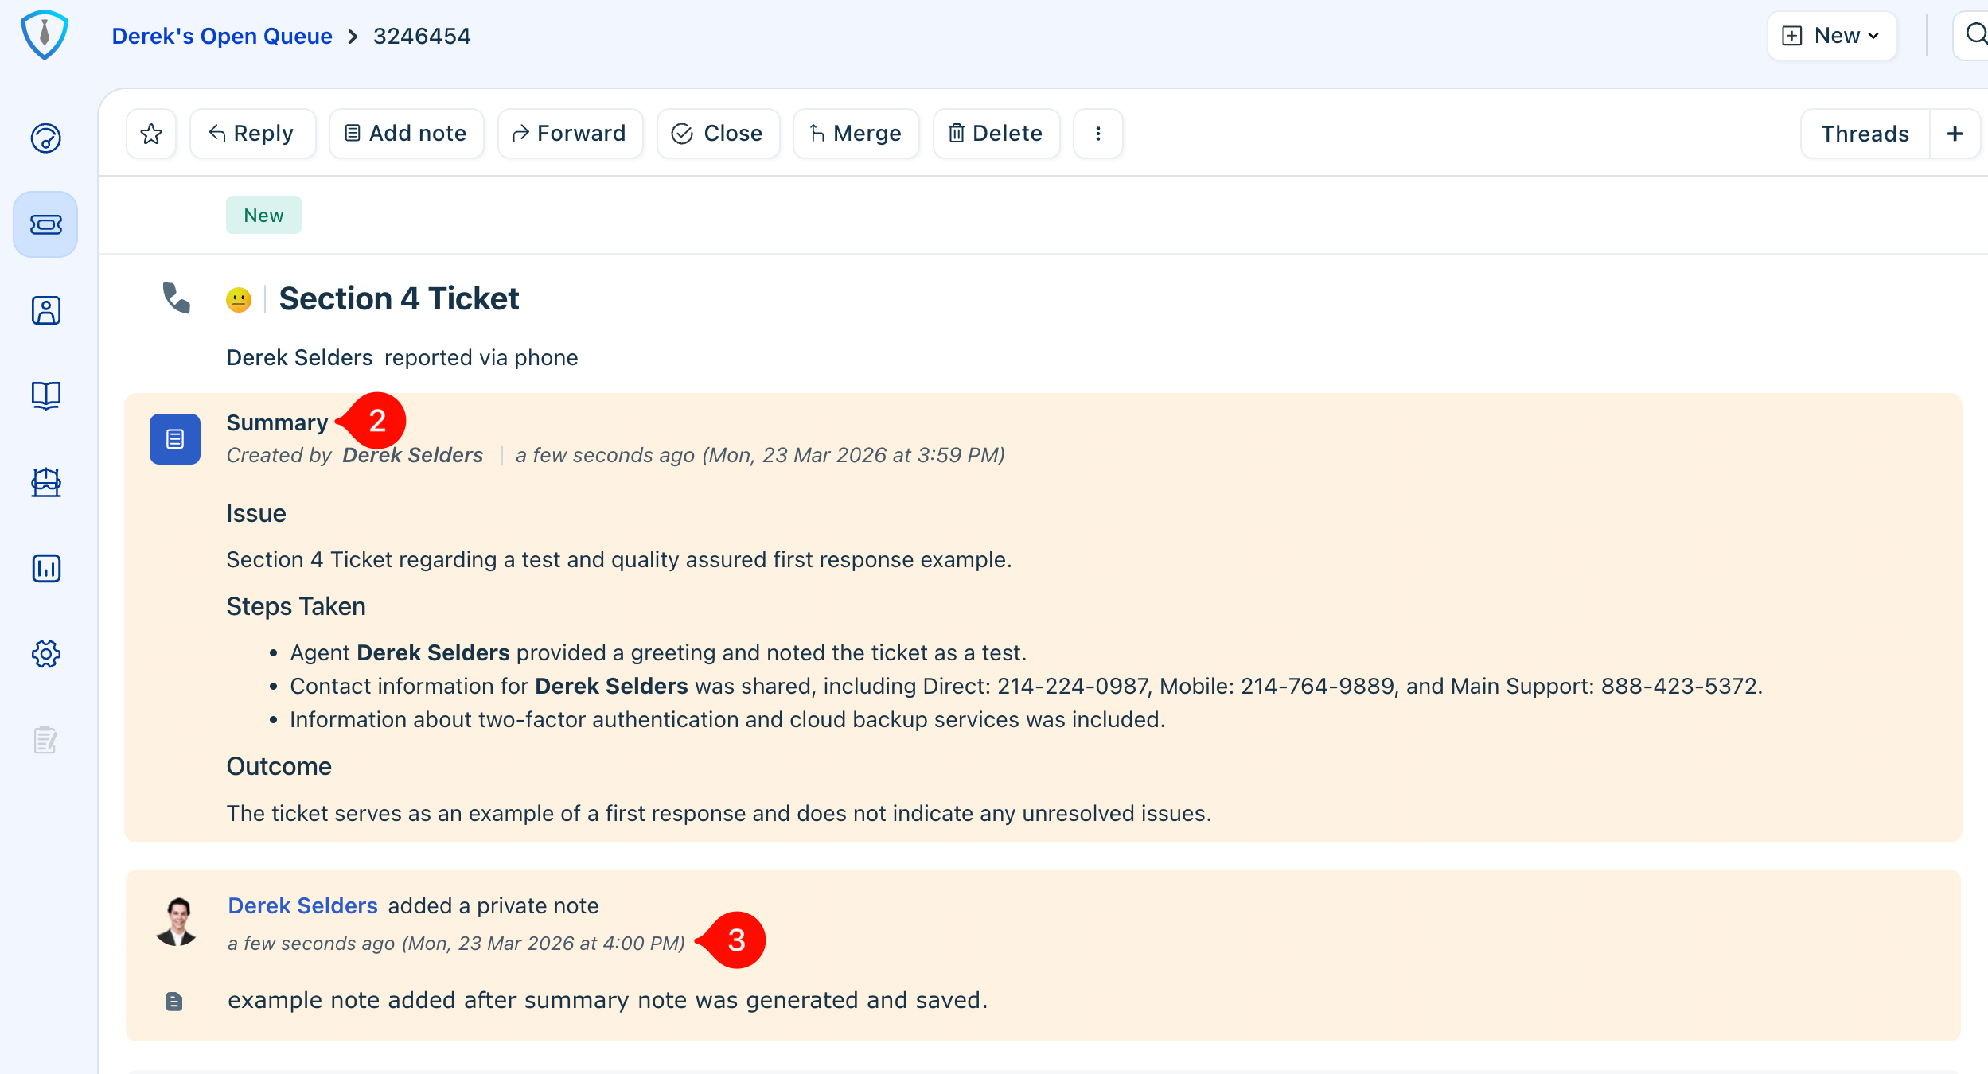Forward this ticket
Viewport: 1988px width, 1074px height.
pyautogui.click(x=570, y=134)
